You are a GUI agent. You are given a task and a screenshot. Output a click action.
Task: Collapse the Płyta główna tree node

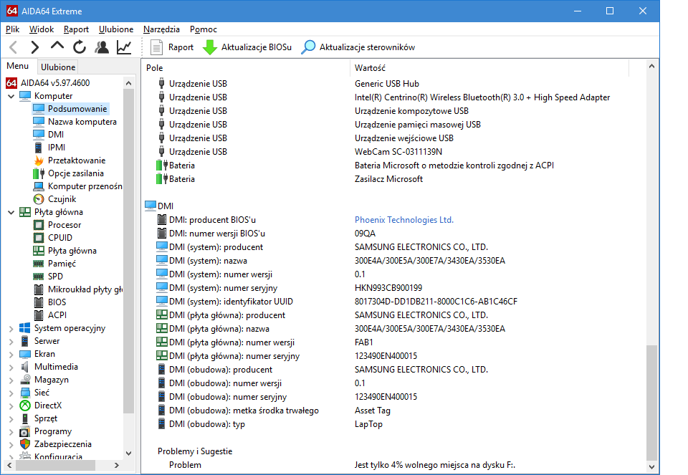[x=11, y=212]
